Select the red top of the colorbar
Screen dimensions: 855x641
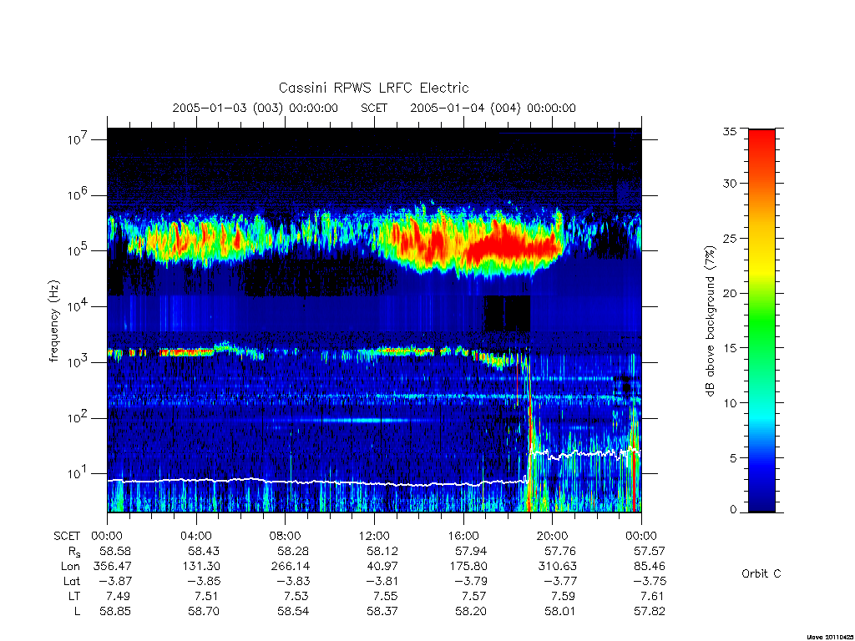(761, 142)
